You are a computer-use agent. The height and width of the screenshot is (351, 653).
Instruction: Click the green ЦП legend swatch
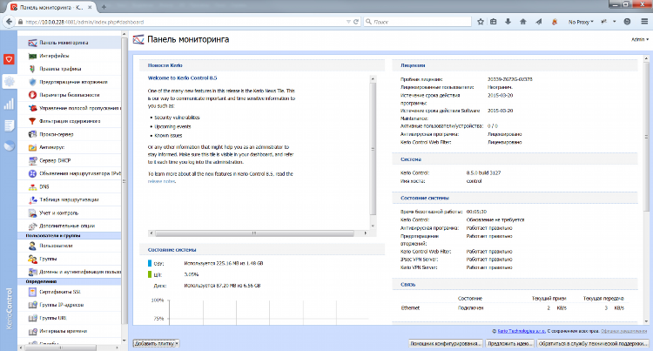pyautogui.click(x=150, y=274)
